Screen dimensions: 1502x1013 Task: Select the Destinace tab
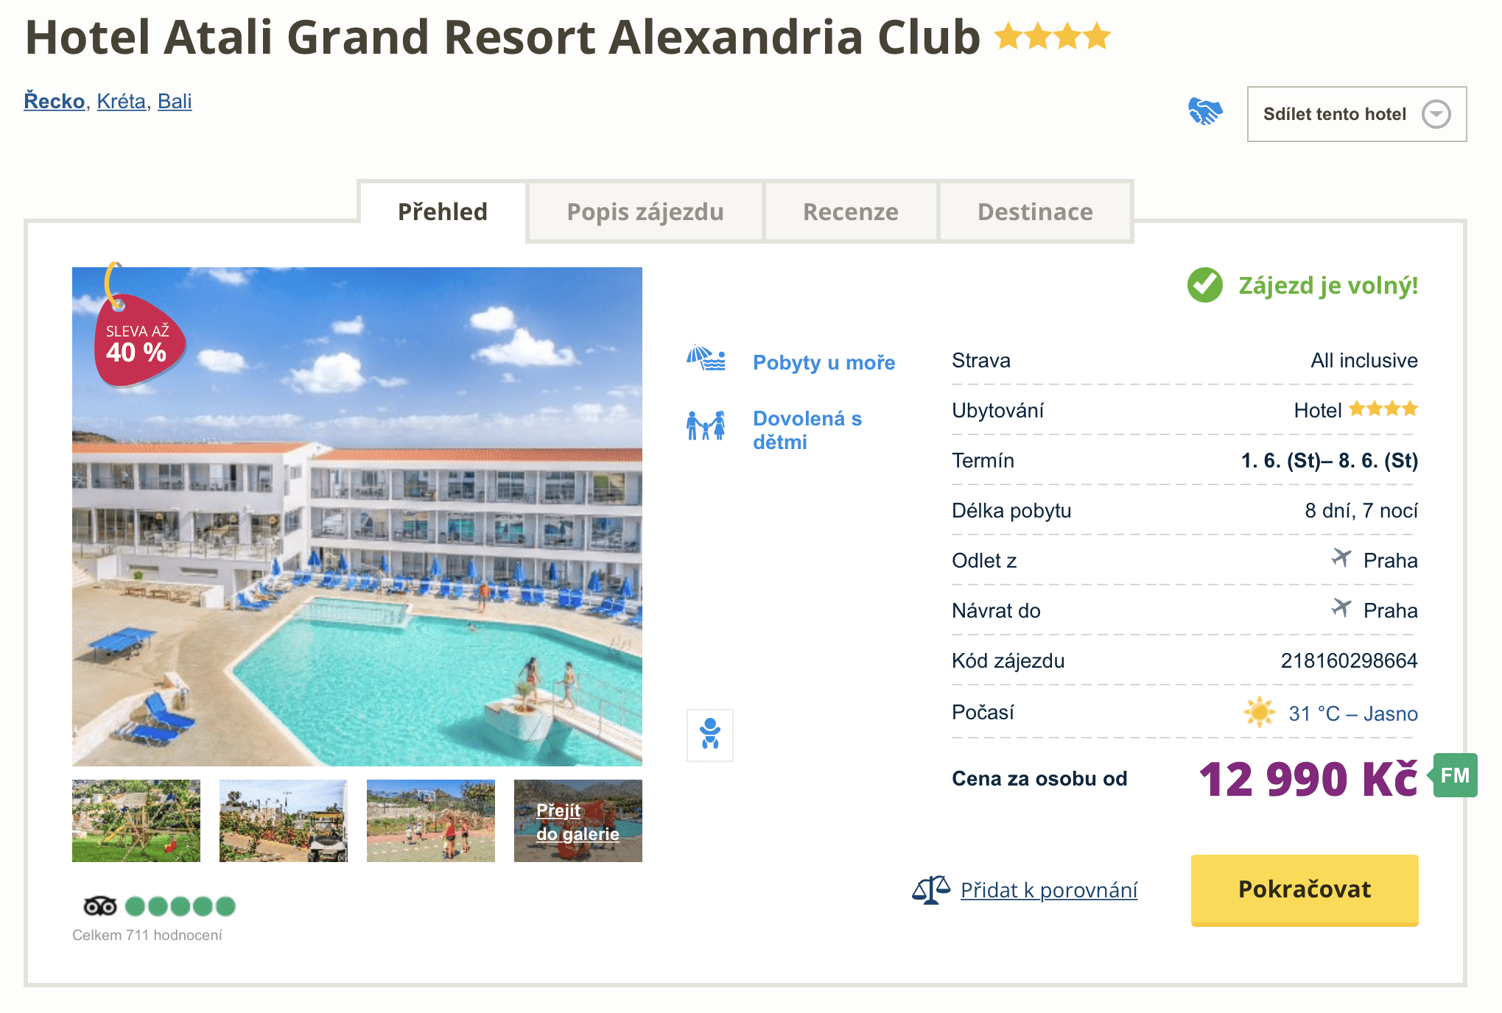[1035, 212]
